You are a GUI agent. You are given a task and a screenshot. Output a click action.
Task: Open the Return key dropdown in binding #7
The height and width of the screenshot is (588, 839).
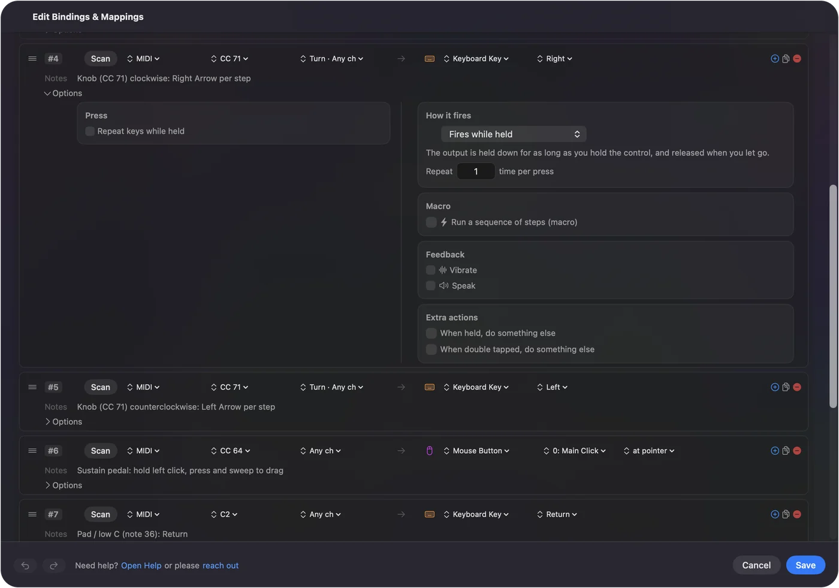pyautogui.click(x=557, y=514)
